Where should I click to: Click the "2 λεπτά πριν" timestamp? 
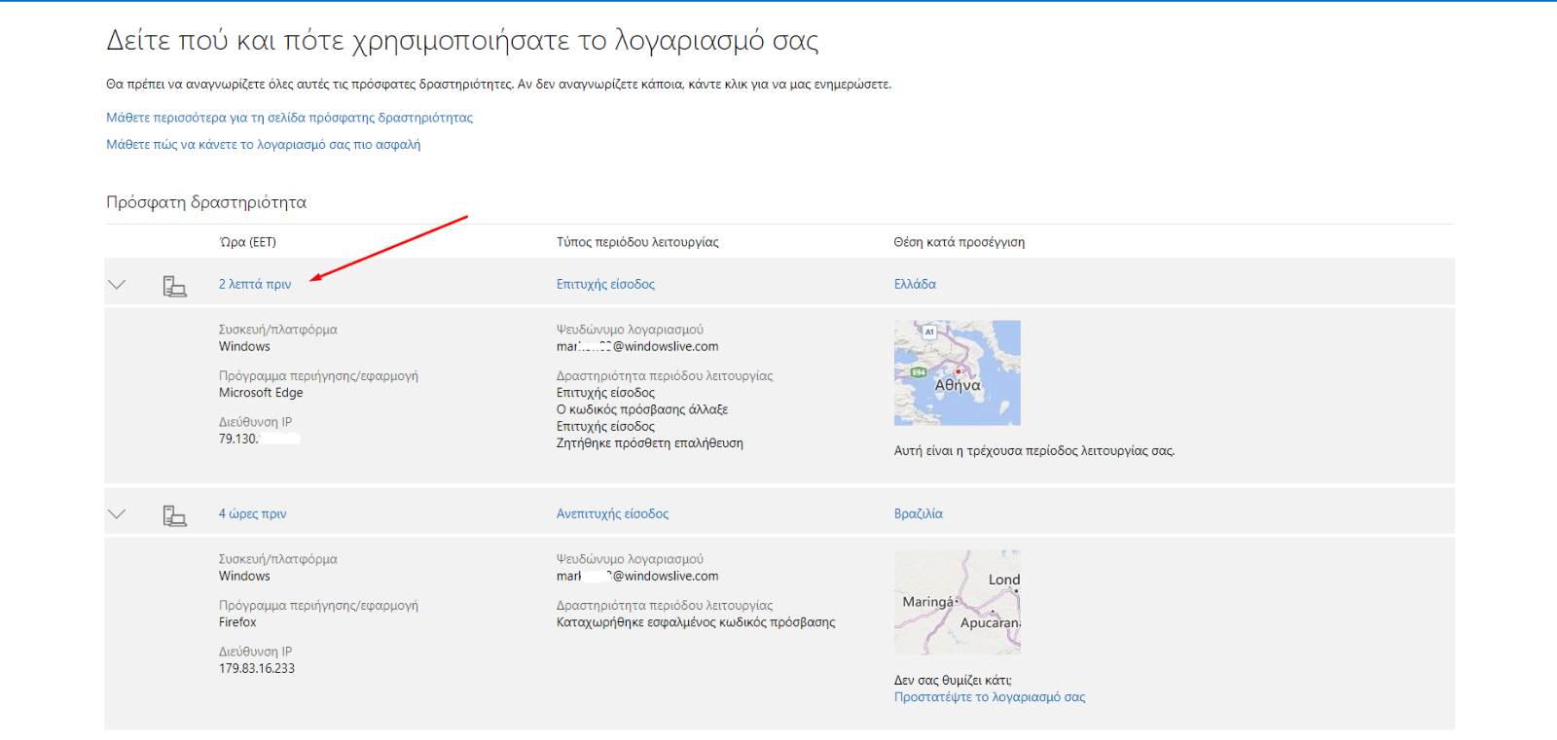255,285
